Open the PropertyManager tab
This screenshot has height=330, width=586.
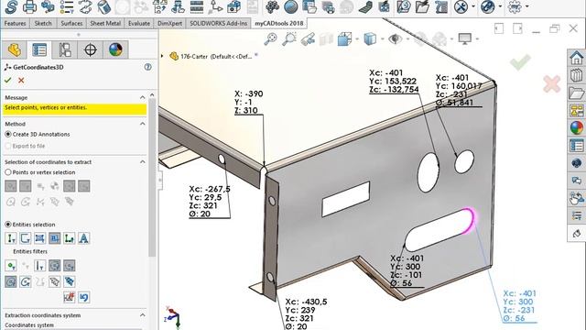point(39,49)
